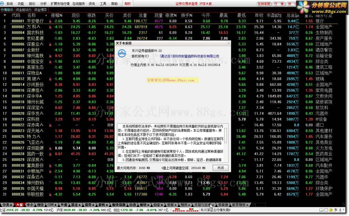This screenshot has height=216, width=349.
Task: Select the 港股通 bottom tab
Action: (x=223, y=205)
